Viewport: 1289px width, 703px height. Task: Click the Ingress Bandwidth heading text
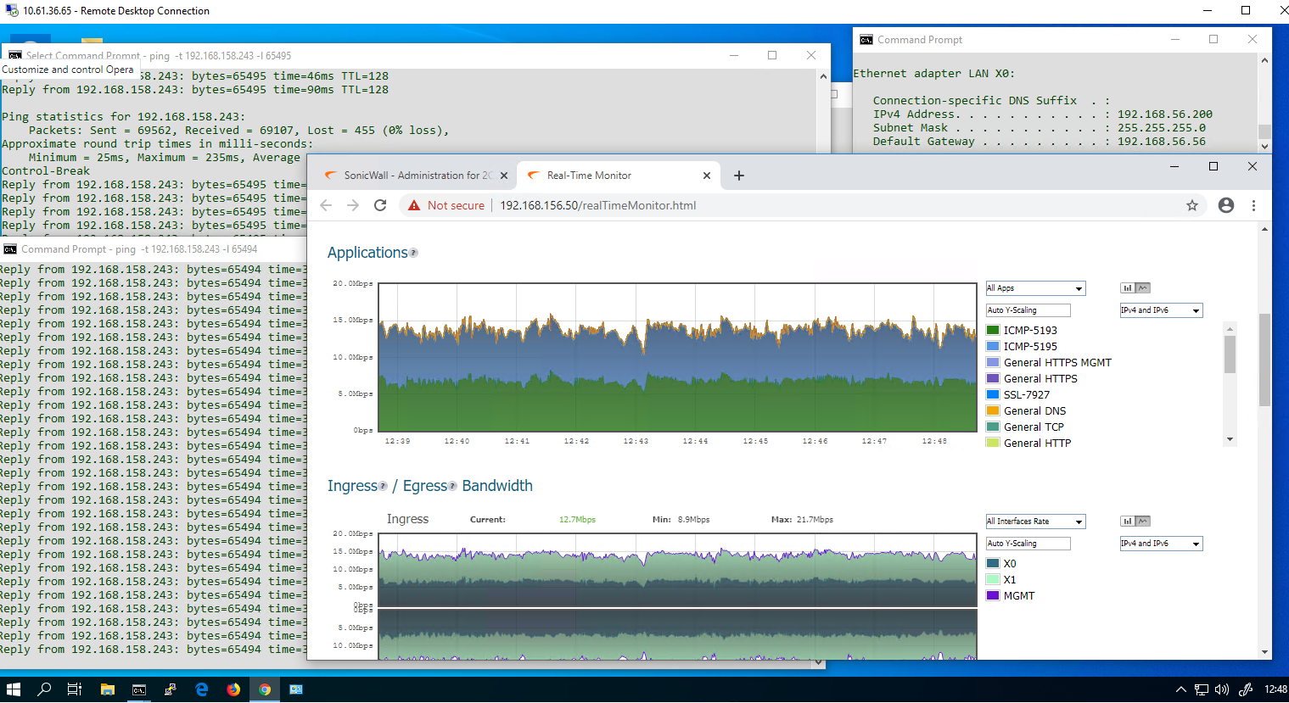[x=430, y=486]
